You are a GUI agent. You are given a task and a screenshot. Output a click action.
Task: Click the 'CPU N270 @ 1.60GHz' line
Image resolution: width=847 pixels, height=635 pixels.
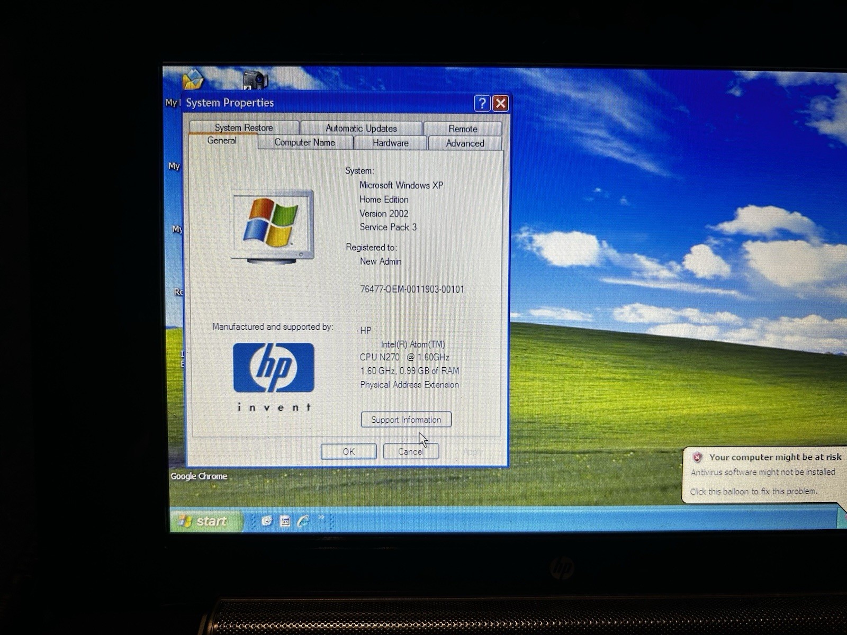pyautogui.click(x=404, y=357)
